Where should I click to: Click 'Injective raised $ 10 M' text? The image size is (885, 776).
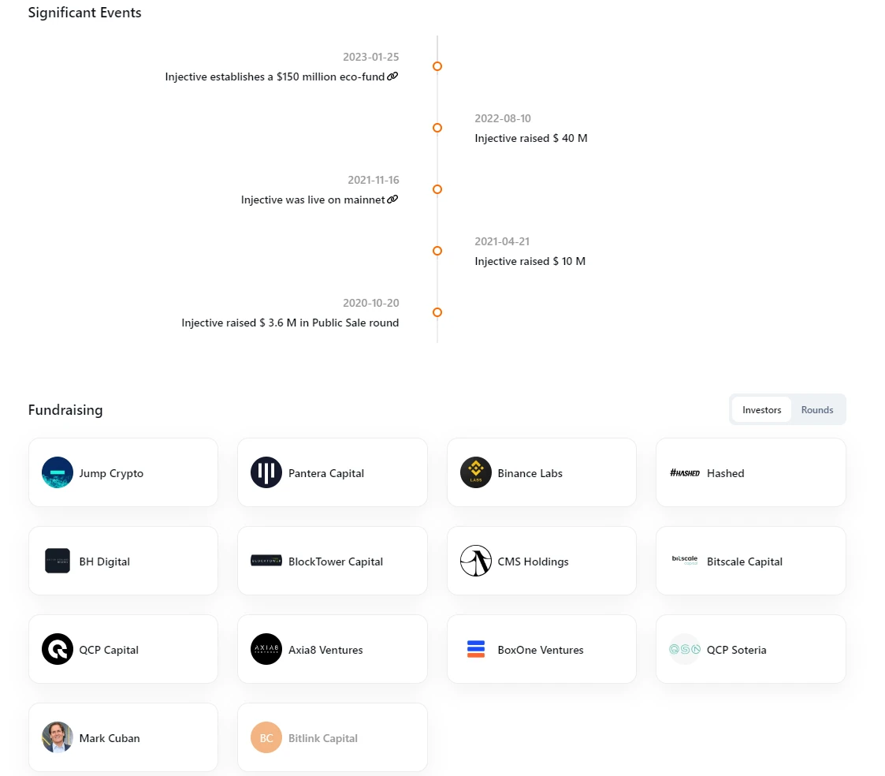[530, 262]
